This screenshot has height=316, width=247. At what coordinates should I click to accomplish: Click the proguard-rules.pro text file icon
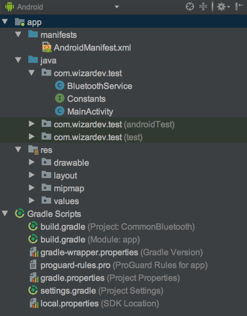click(33, 265)
